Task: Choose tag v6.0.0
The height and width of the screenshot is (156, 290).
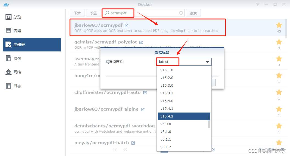Action: [x=184, y=124]
